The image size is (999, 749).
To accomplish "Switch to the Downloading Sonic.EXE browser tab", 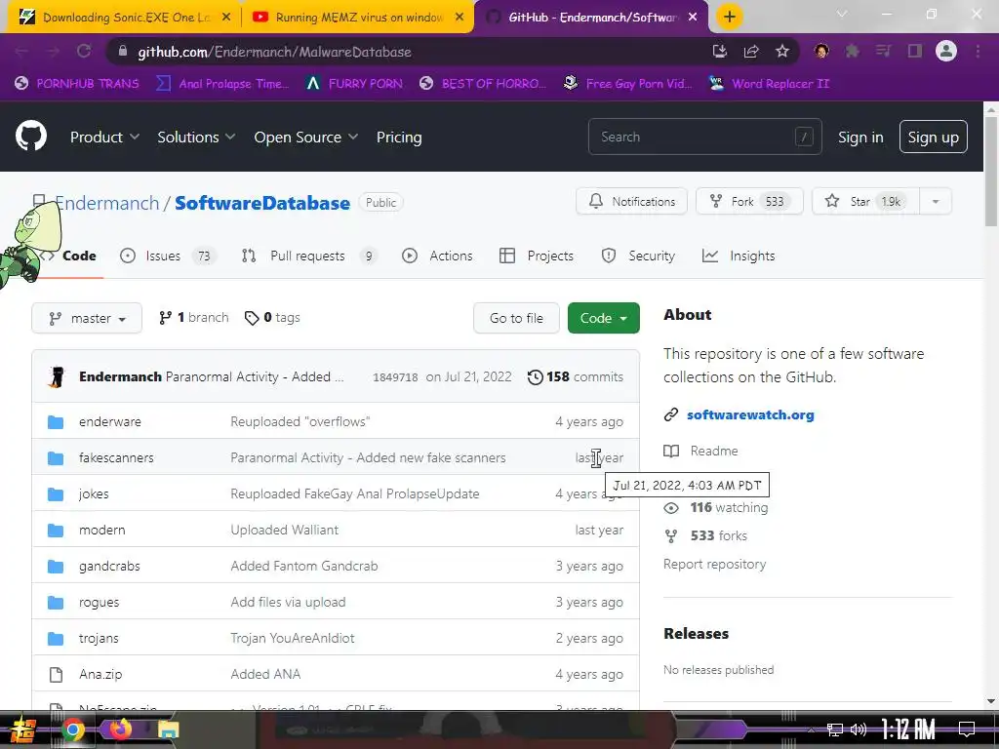I will pos(125,18).
